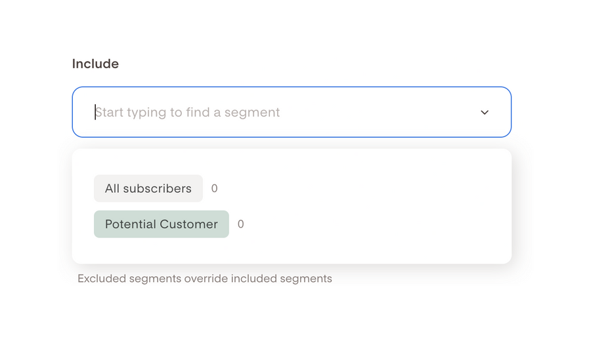The image size is (591, 343).
Task: Click the word 'Potential' in the green tag
Action: [x=131, y=224]
